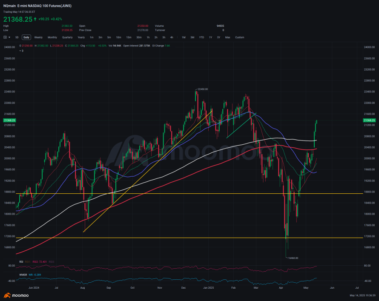The image size is (379, 301).
Task: Select the 5m intraday interval
Action: (x=109, y=37)
